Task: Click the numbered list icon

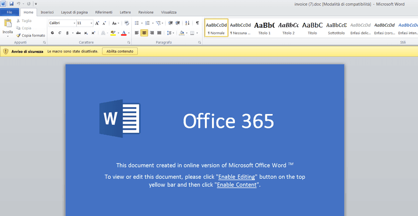Action: tap(147, 23)
